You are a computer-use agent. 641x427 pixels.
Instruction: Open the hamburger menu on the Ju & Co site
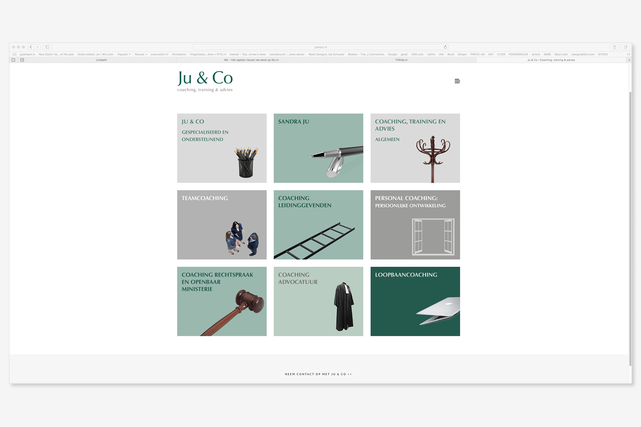click(457, 81)
